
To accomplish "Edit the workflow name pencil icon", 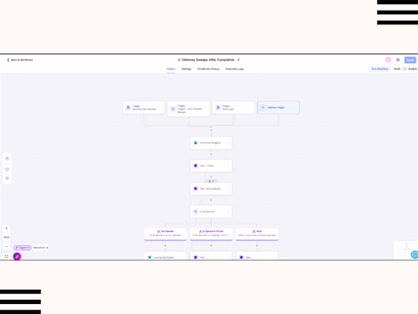I will pyautogui.click(x=238, y=59).
